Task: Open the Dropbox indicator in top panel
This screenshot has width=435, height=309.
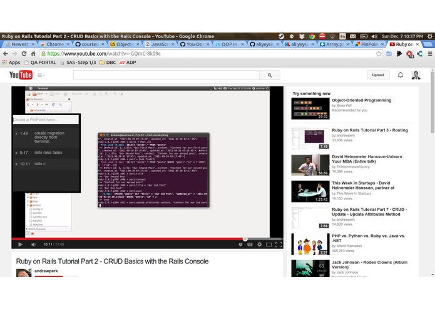Action: tap(302, 36)
